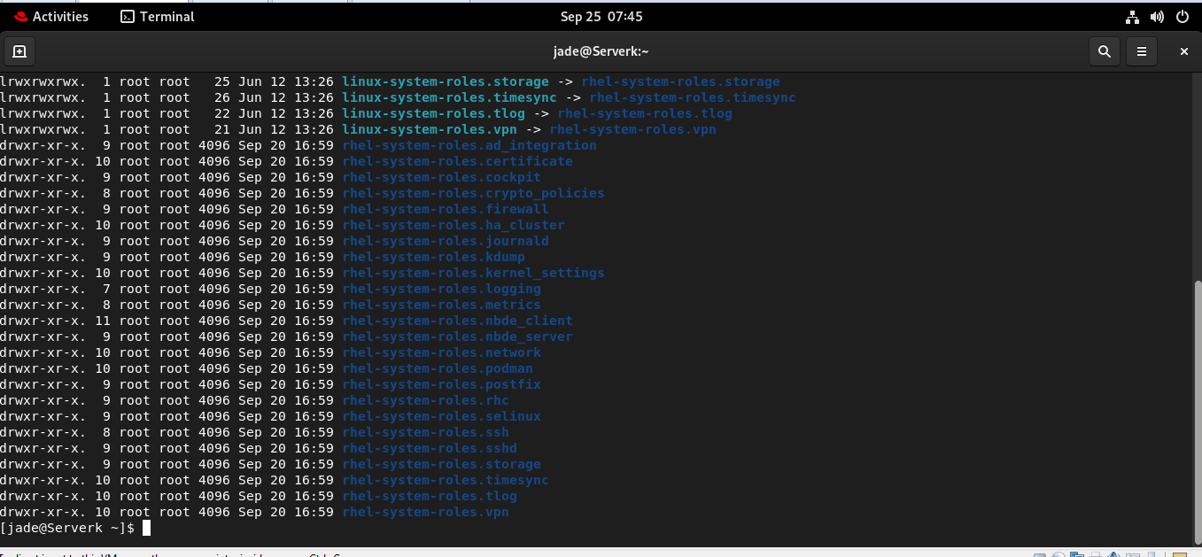
Task: Click the volume icon in the top bar
Action: pyautogui.click(x=1157, y=16)
